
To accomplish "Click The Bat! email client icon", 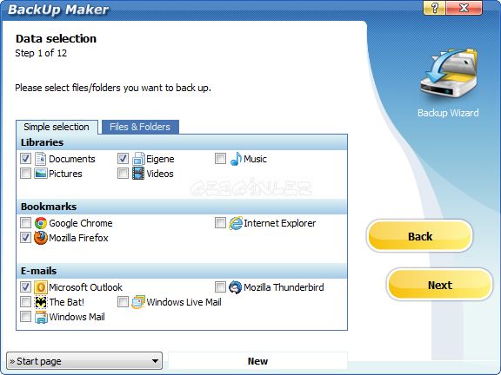I will point(41,302).
